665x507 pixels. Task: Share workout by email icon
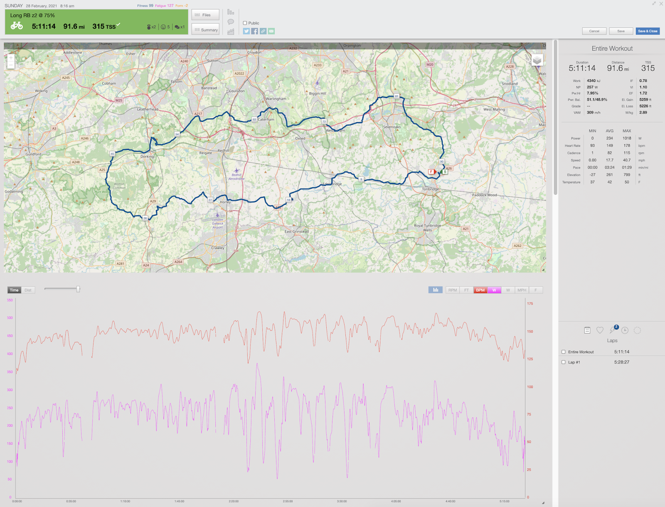pos(271,31)
